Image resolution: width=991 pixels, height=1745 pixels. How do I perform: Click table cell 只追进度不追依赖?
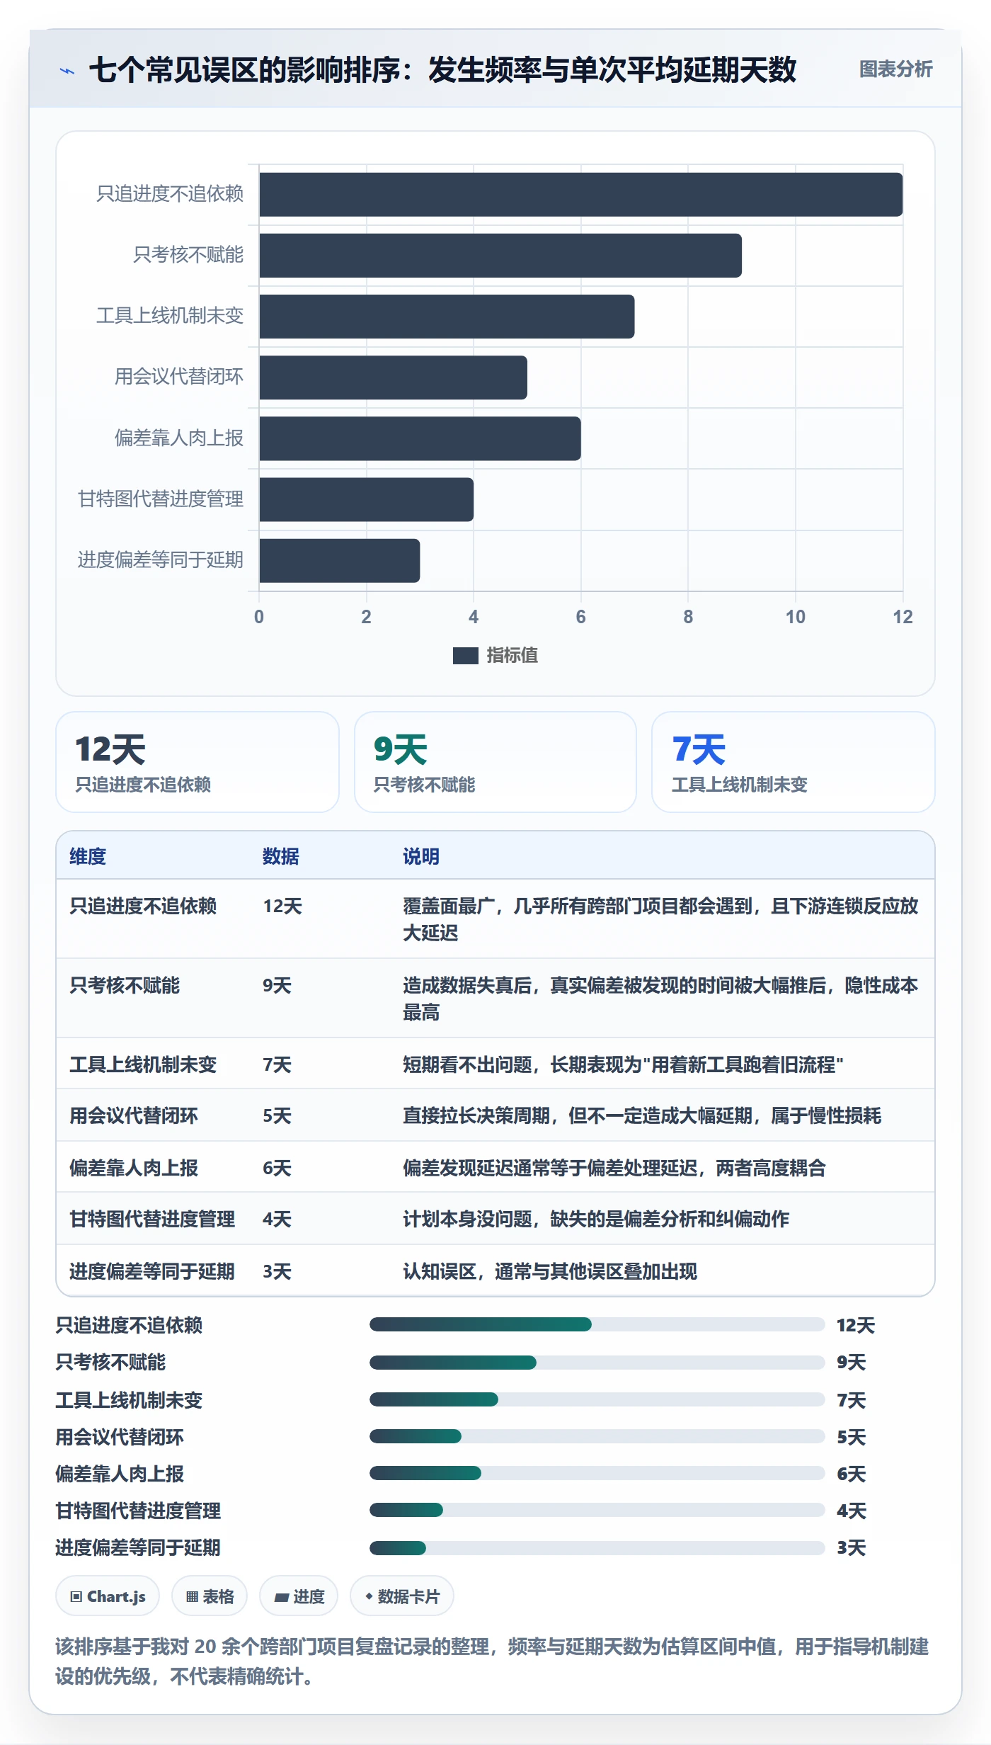click(143, 906)
